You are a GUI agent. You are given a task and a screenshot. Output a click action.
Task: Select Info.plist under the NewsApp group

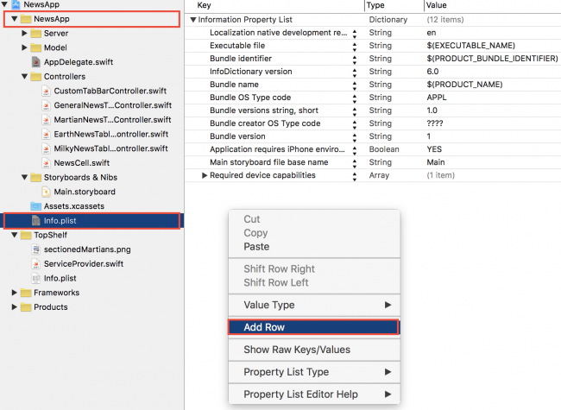(60, 221)
